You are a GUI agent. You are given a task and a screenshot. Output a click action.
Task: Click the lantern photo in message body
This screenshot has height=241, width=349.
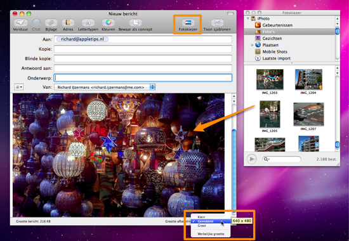click(119, 155)
